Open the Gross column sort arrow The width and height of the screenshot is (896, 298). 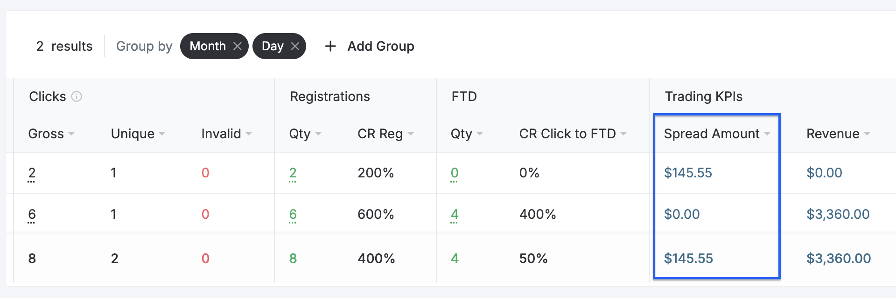71,134
